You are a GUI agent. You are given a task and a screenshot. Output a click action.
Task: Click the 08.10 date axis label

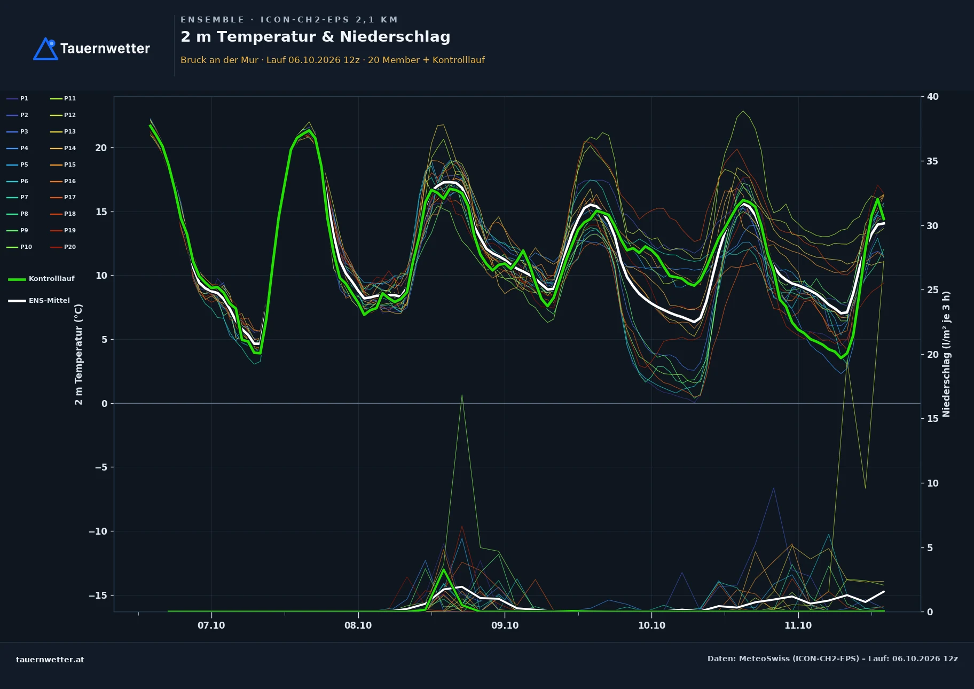click(358, 625)
